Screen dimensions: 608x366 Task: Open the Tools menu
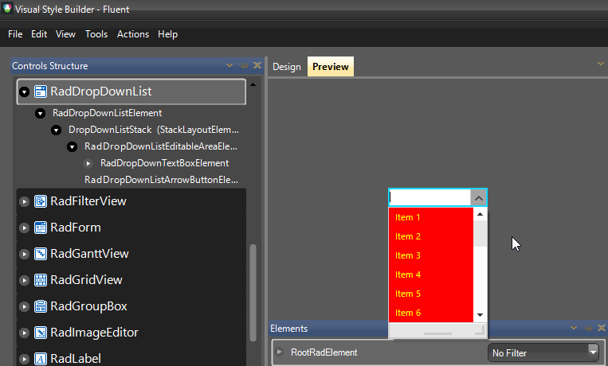point(96,34)
